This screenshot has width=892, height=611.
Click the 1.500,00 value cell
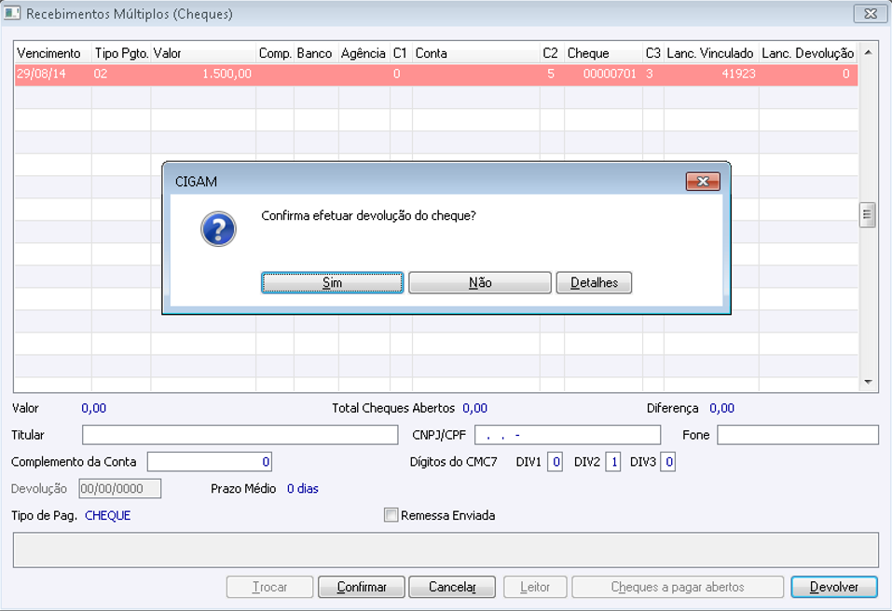203,74
